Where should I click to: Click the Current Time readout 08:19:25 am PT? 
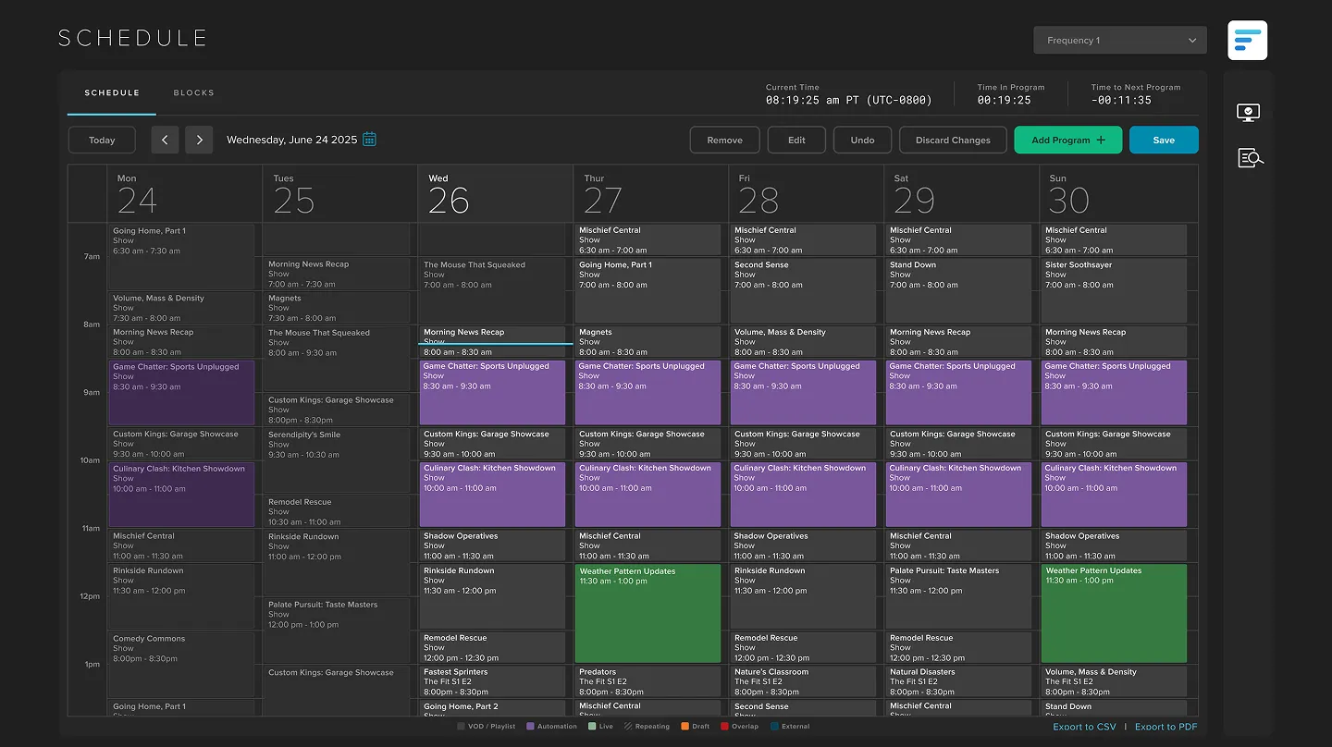pos(849,100)
